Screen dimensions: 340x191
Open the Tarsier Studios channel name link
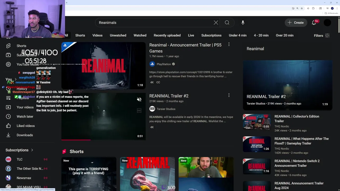coord(166,109)
